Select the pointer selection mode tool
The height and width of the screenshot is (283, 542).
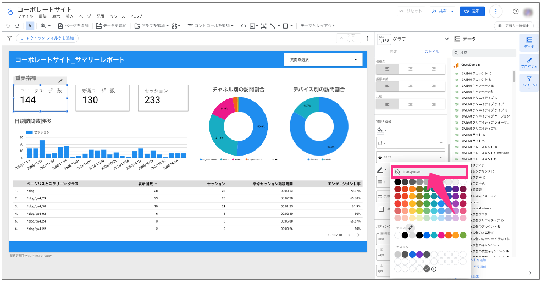30,26
